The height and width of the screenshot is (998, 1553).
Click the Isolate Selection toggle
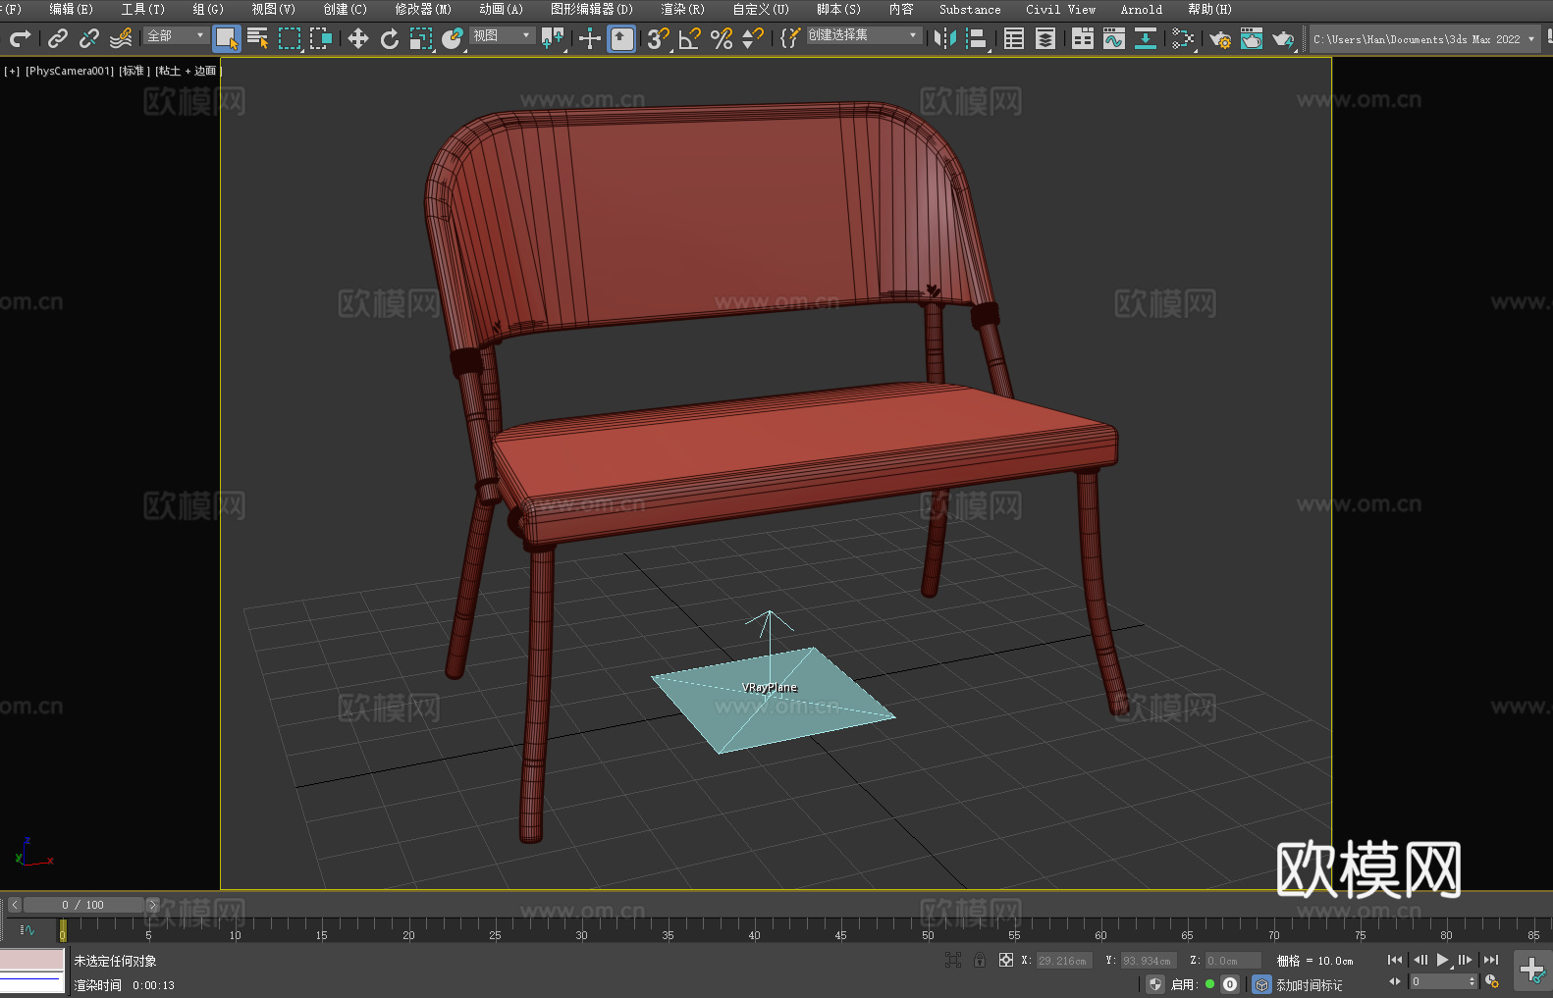pyautogui.click(x=952, y=960)
